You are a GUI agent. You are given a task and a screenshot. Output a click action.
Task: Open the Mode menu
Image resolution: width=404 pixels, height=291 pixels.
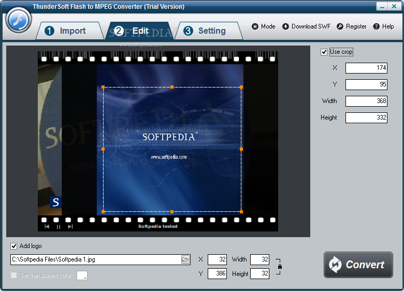[x=263, y=26]
